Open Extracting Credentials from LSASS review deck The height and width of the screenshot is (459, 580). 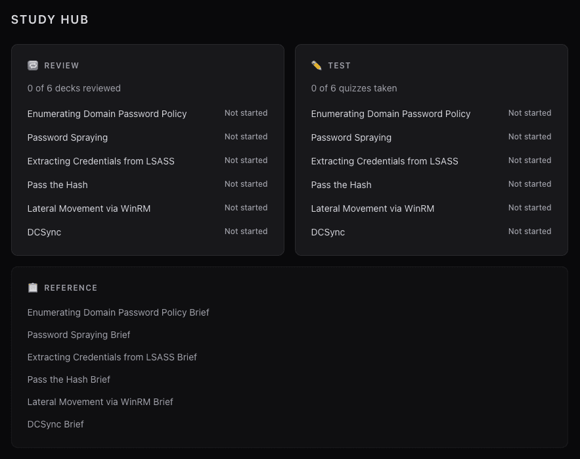click(x=100, y=161)
